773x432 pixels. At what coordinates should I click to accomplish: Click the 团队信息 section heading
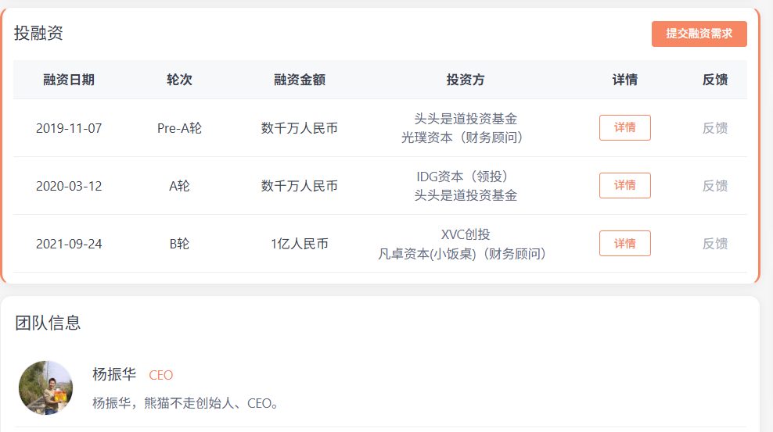point(48,323)
